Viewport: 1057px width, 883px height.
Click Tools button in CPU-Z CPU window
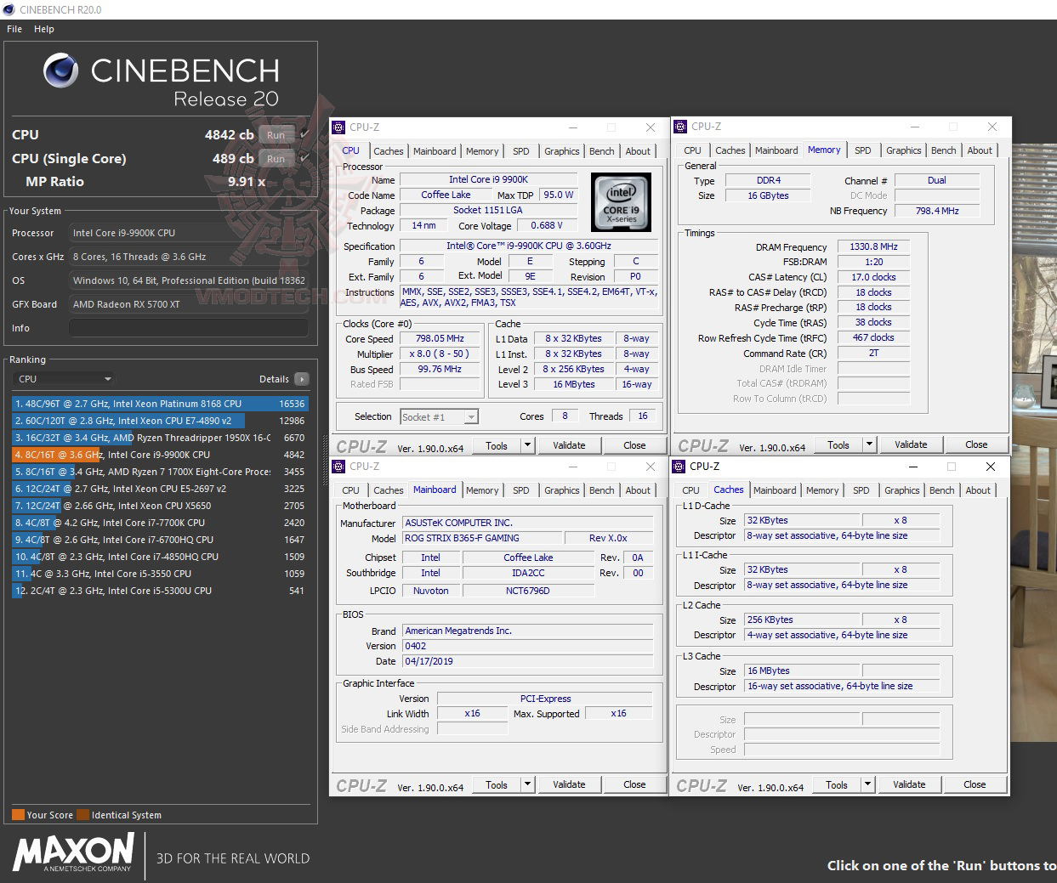point(497,445)
